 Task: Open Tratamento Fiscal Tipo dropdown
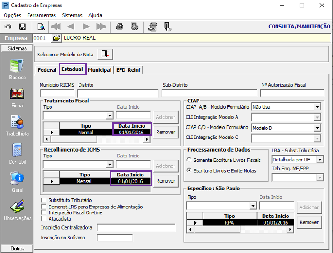pyautogui.click(x=110, y=115)
